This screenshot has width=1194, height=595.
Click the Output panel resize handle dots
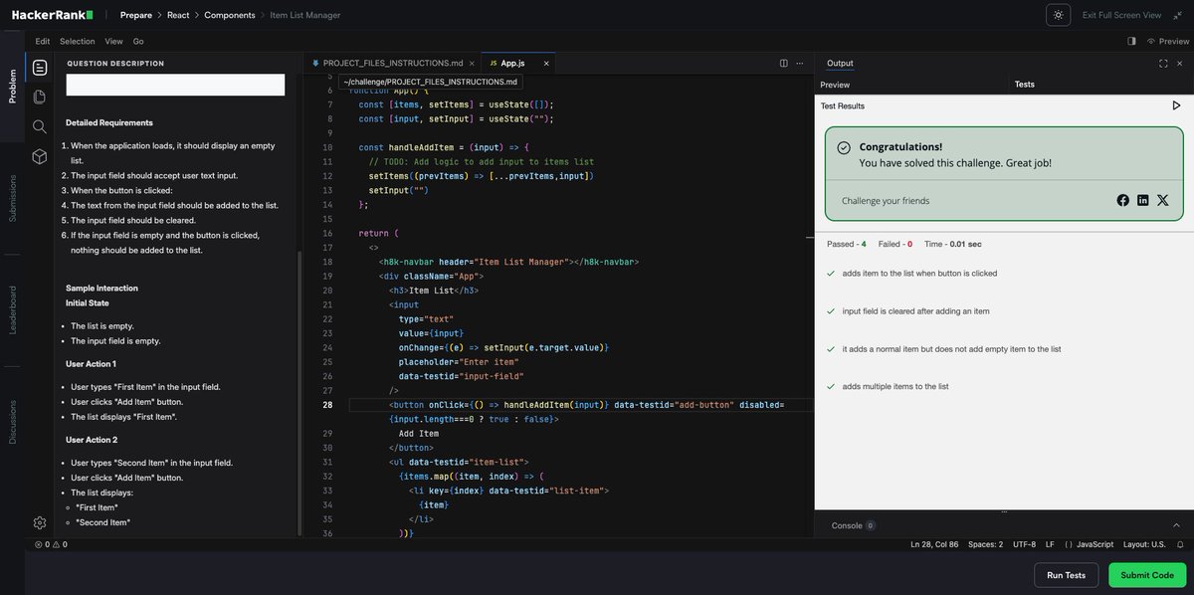pos(1003,512)
